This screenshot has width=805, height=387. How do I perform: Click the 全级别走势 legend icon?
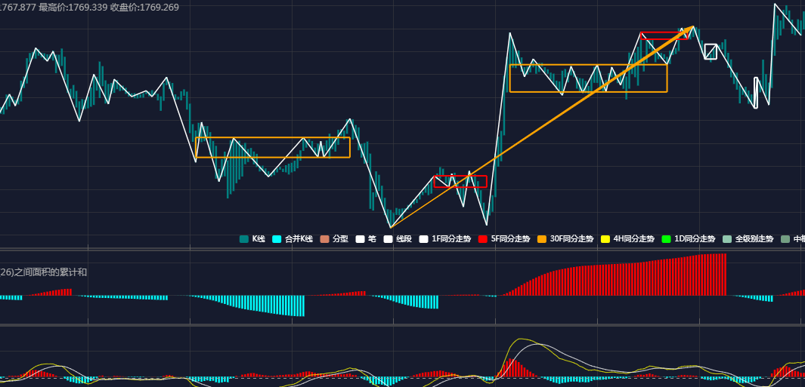click(727, 239)
